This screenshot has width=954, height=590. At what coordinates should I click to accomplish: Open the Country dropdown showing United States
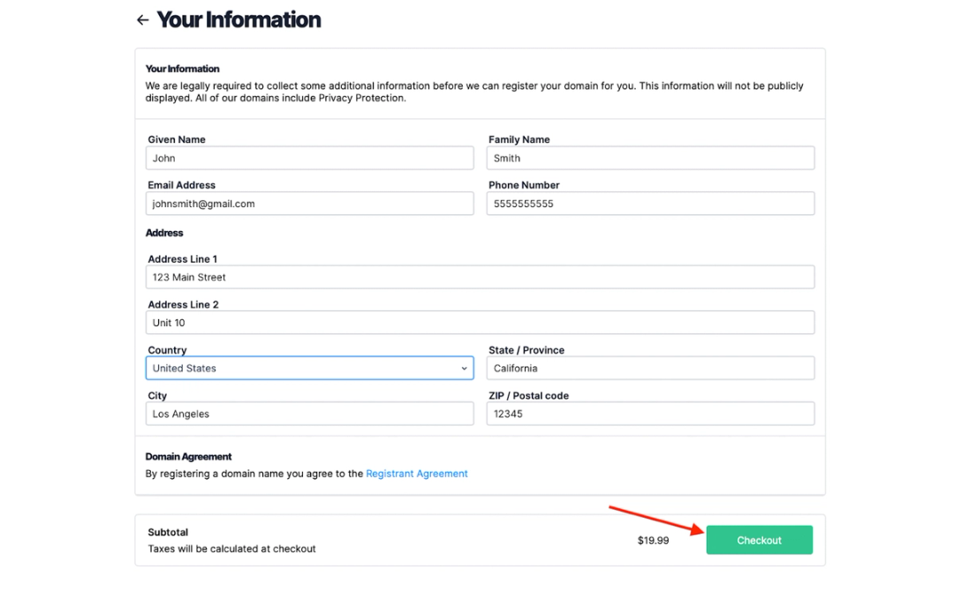(310, 369)
